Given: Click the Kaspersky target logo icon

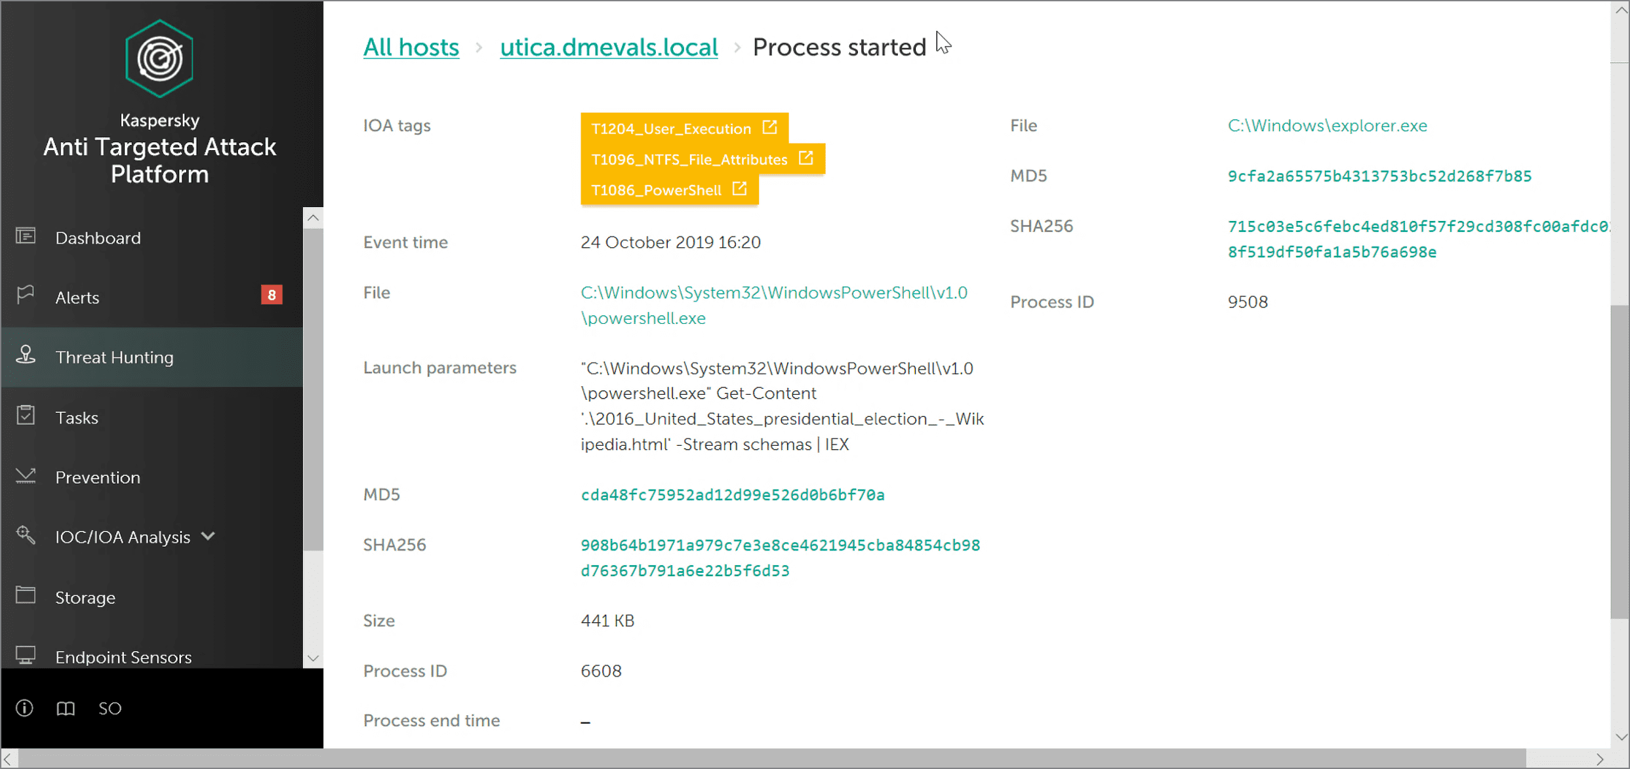Looking at the screenshot, I should click(159, 59).
